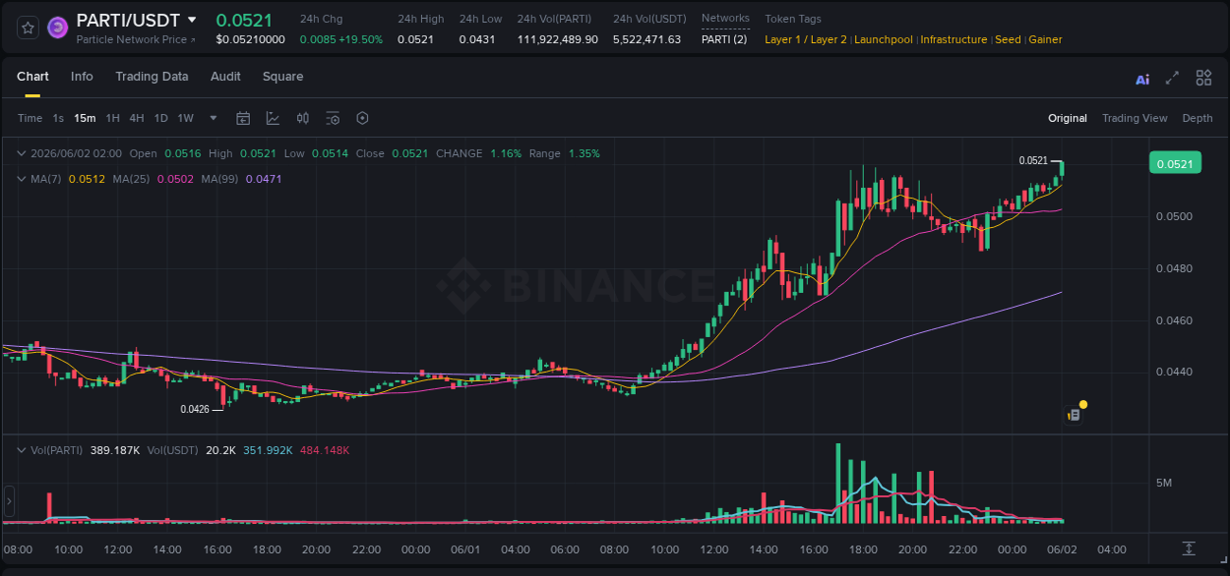Click the MA(25) indicator label

click(131, 179)
